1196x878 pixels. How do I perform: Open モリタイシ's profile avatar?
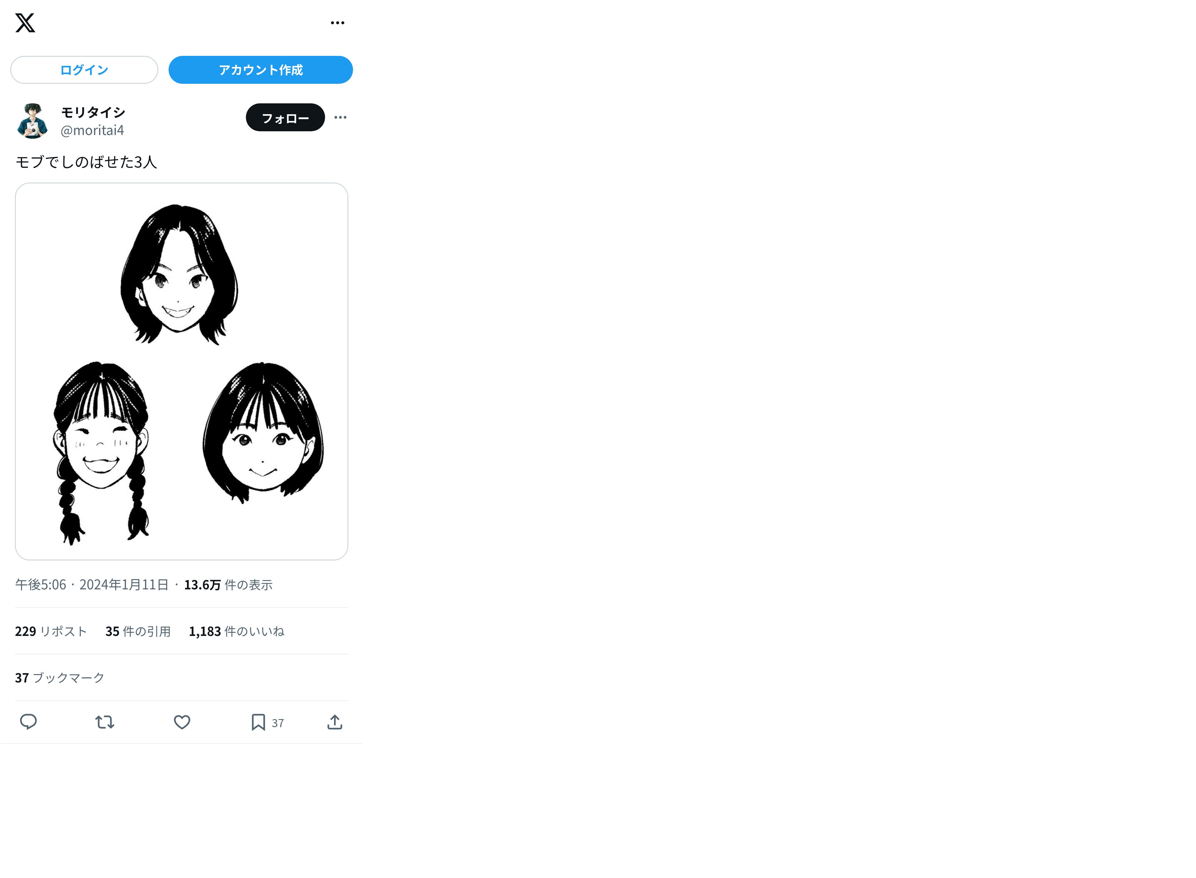coord(32,121)
